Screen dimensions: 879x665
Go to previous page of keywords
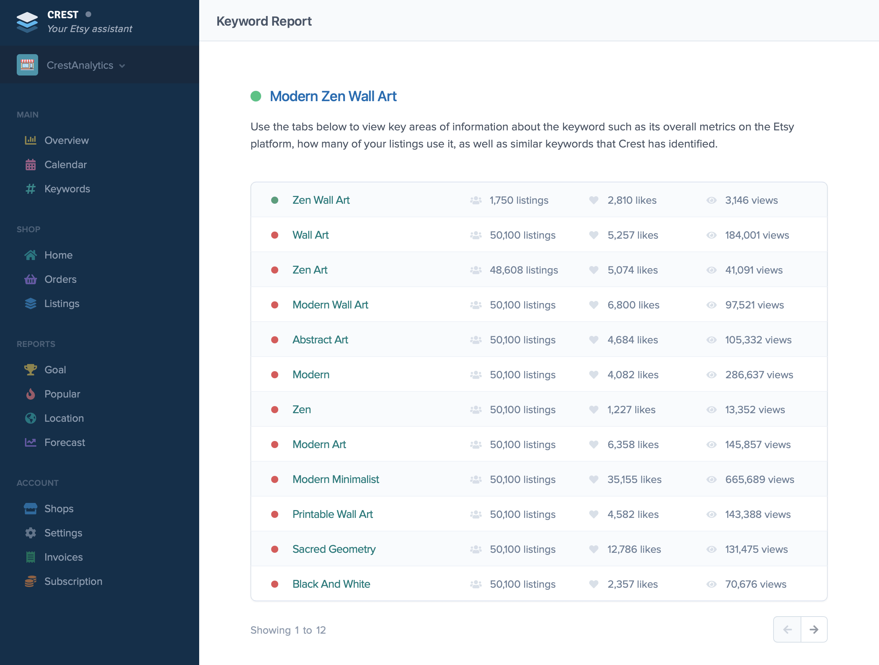pos(787,629)
